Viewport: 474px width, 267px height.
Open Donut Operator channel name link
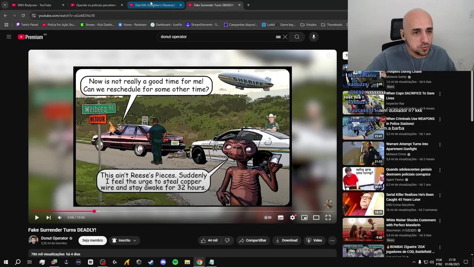coord(54,238)
